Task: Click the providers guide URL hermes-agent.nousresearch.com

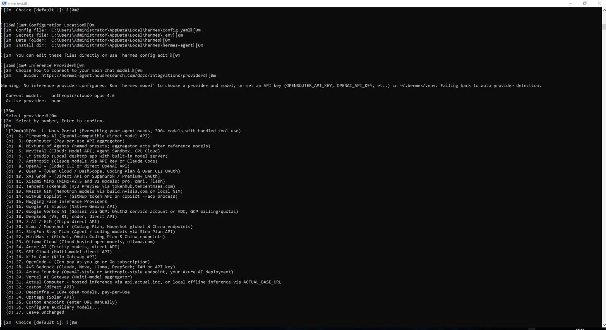Action: [123, 76]
